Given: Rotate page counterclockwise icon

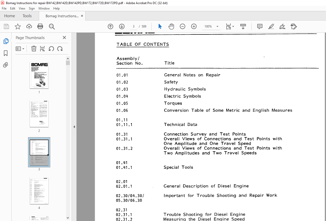Looking at the screenshot, I should [51, 49].
